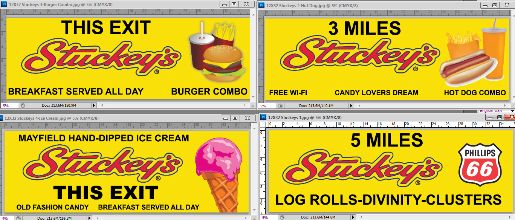The width and height of the screenshot is (515, 220).
Task: Maximize the Burger Combo document window
Action: (x=234, y=4)
